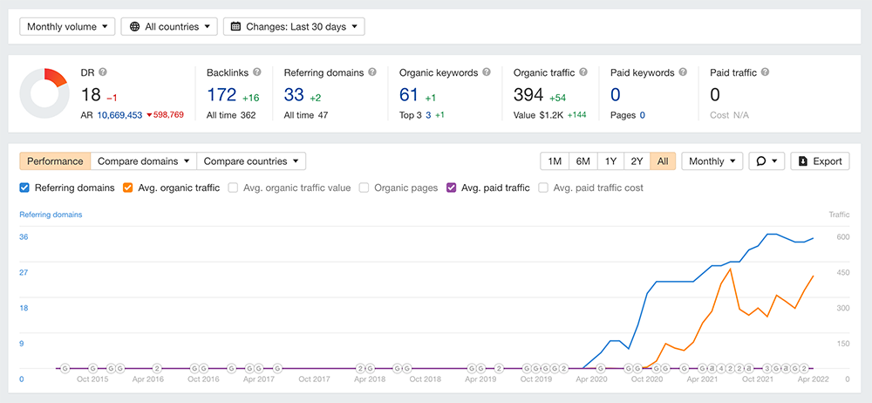The width and height of the screenshot is (872, 403).
Task: Click the Referring domains info icon
Action: coord(372,72)
